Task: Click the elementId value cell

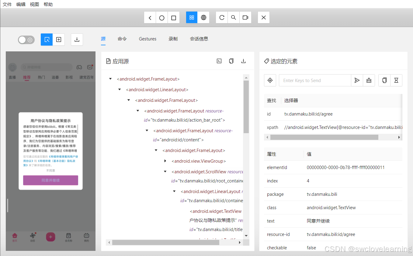Action: (x=346, y=168)
